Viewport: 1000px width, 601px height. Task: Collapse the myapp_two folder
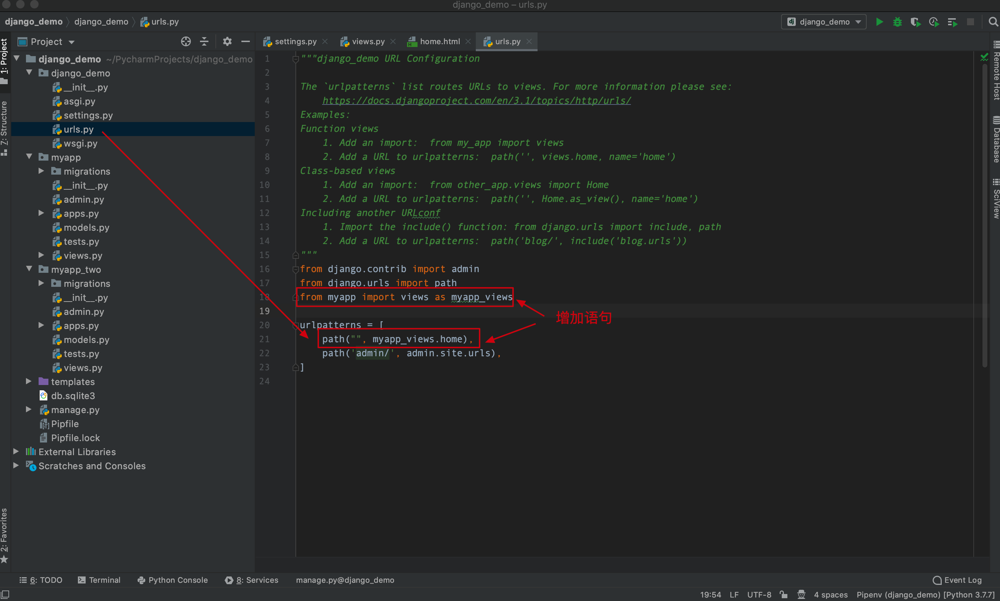tap(29, 269)
